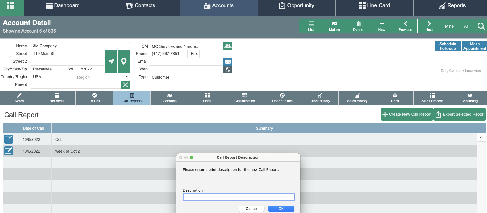Click Make Appointment button
This screenshot has width=487, height=213.
474,46
